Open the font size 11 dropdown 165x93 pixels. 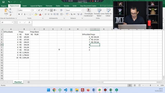tap(37, 10)
